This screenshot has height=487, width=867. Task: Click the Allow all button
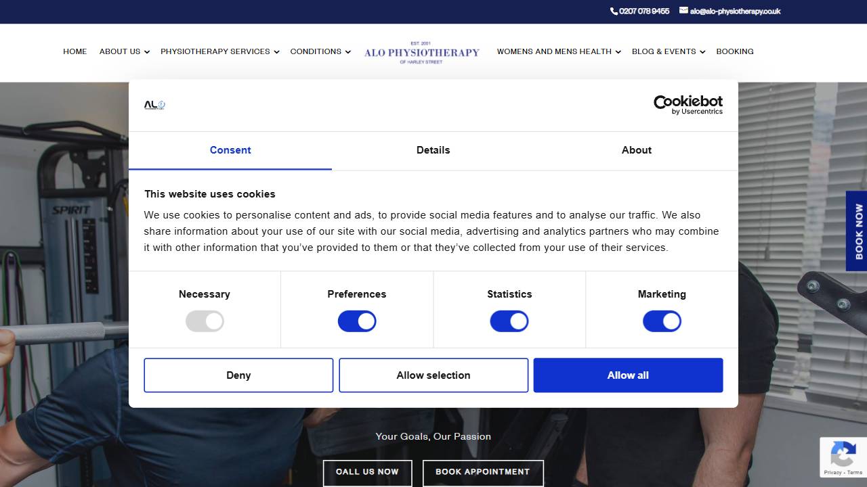[628, 375]
